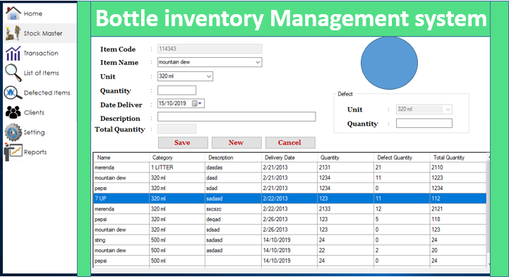Select the Stock Master icon
509x277 pixels.
(13, 33)
